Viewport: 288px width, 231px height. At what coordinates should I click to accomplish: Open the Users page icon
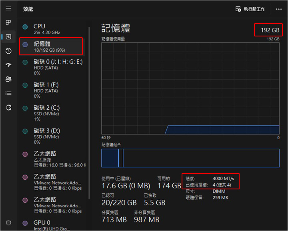pyautogui.click(x=8, y=79)
